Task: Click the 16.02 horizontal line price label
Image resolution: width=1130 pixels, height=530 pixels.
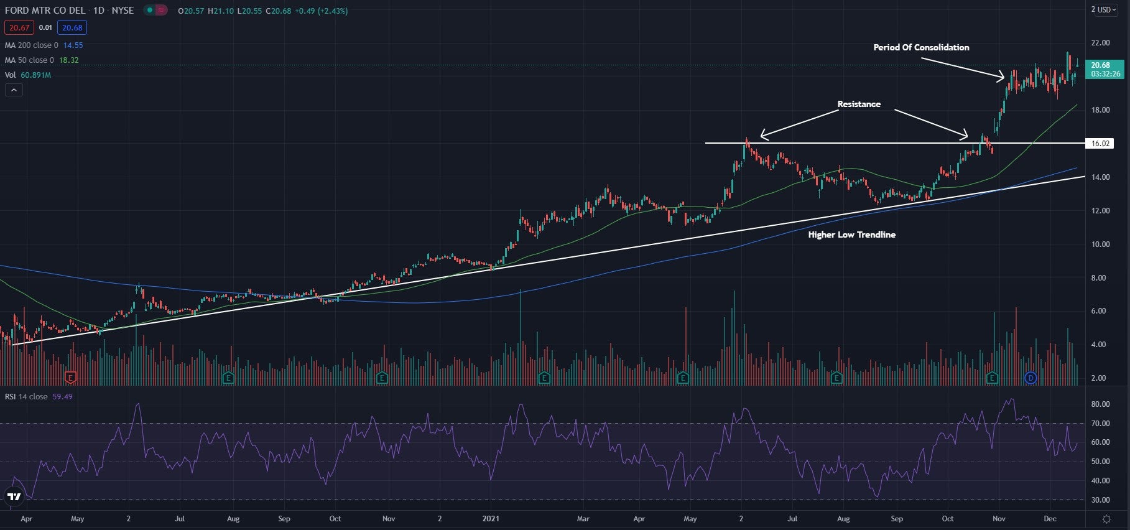Action: coord(1100,144)
